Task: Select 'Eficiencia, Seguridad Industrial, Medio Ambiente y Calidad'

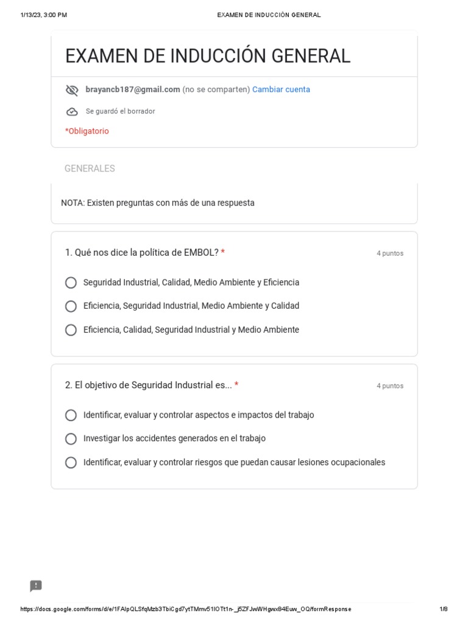Action: click(71, 306)
